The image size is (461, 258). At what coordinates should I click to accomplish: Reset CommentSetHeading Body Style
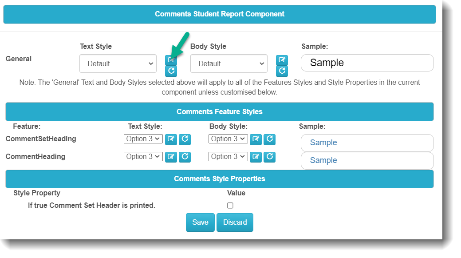pyautogui.click(x=269, y=139)
